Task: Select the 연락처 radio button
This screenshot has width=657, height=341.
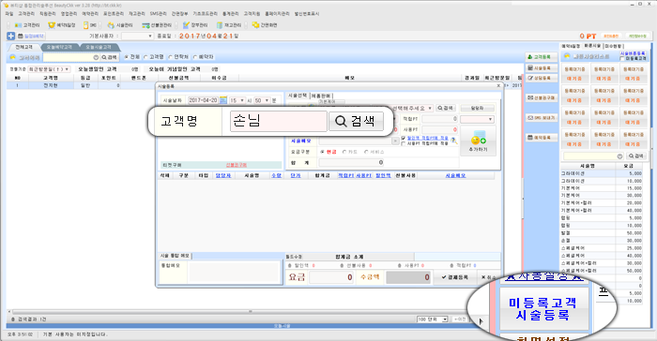Action: pyautogui.click(x=171, y=57)
